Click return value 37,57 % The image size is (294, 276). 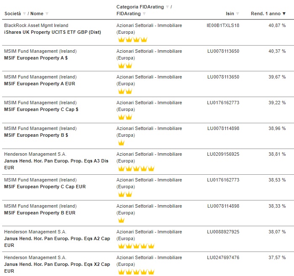pos(277,257)
